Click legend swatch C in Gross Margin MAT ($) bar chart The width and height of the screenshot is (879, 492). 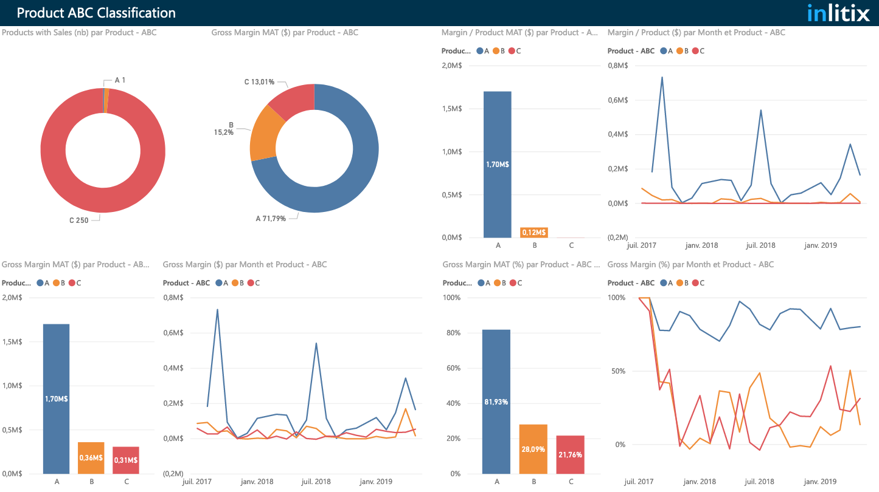pos(71,283)
